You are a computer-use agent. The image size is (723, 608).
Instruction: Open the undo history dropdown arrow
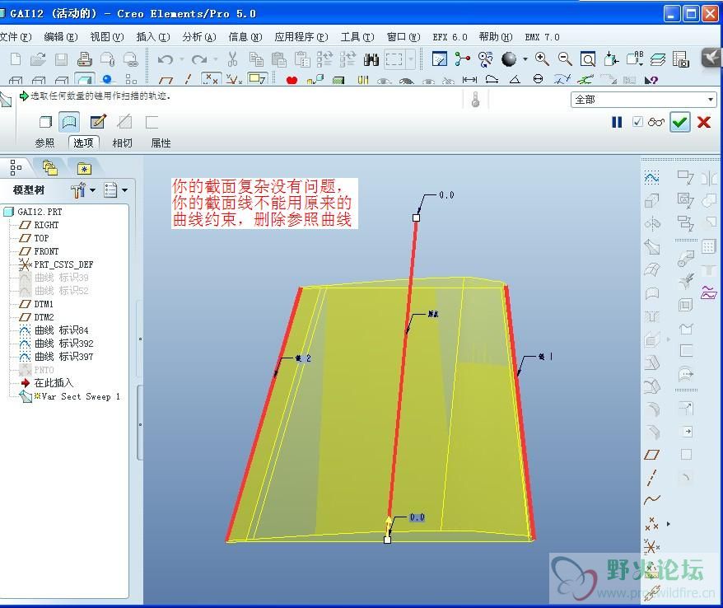tap(181, 59)
